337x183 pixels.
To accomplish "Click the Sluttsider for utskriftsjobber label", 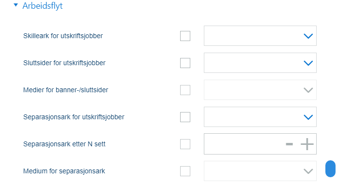I will click(x=64, y=63).
